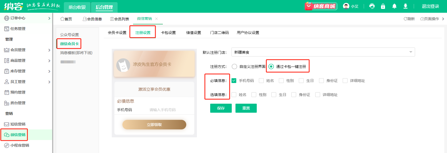The image size is (447, 153).
Task: Click the download arrow icon
Action: [405, 6]
